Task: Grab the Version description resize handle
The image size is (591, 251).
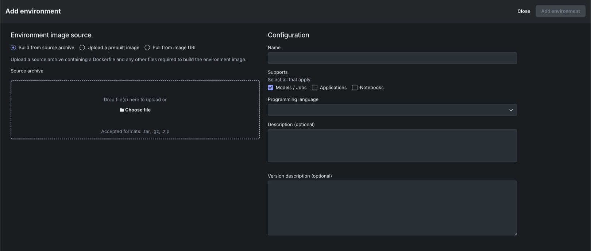Action: [x=515, y=233]
